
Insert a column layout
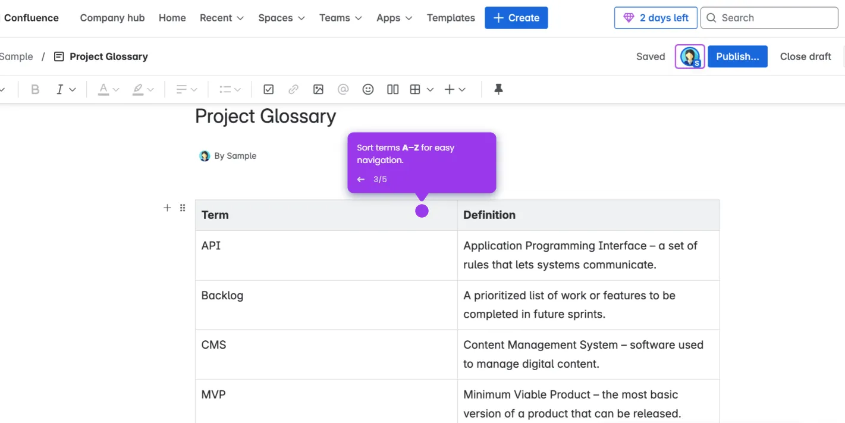coord(392,89)
